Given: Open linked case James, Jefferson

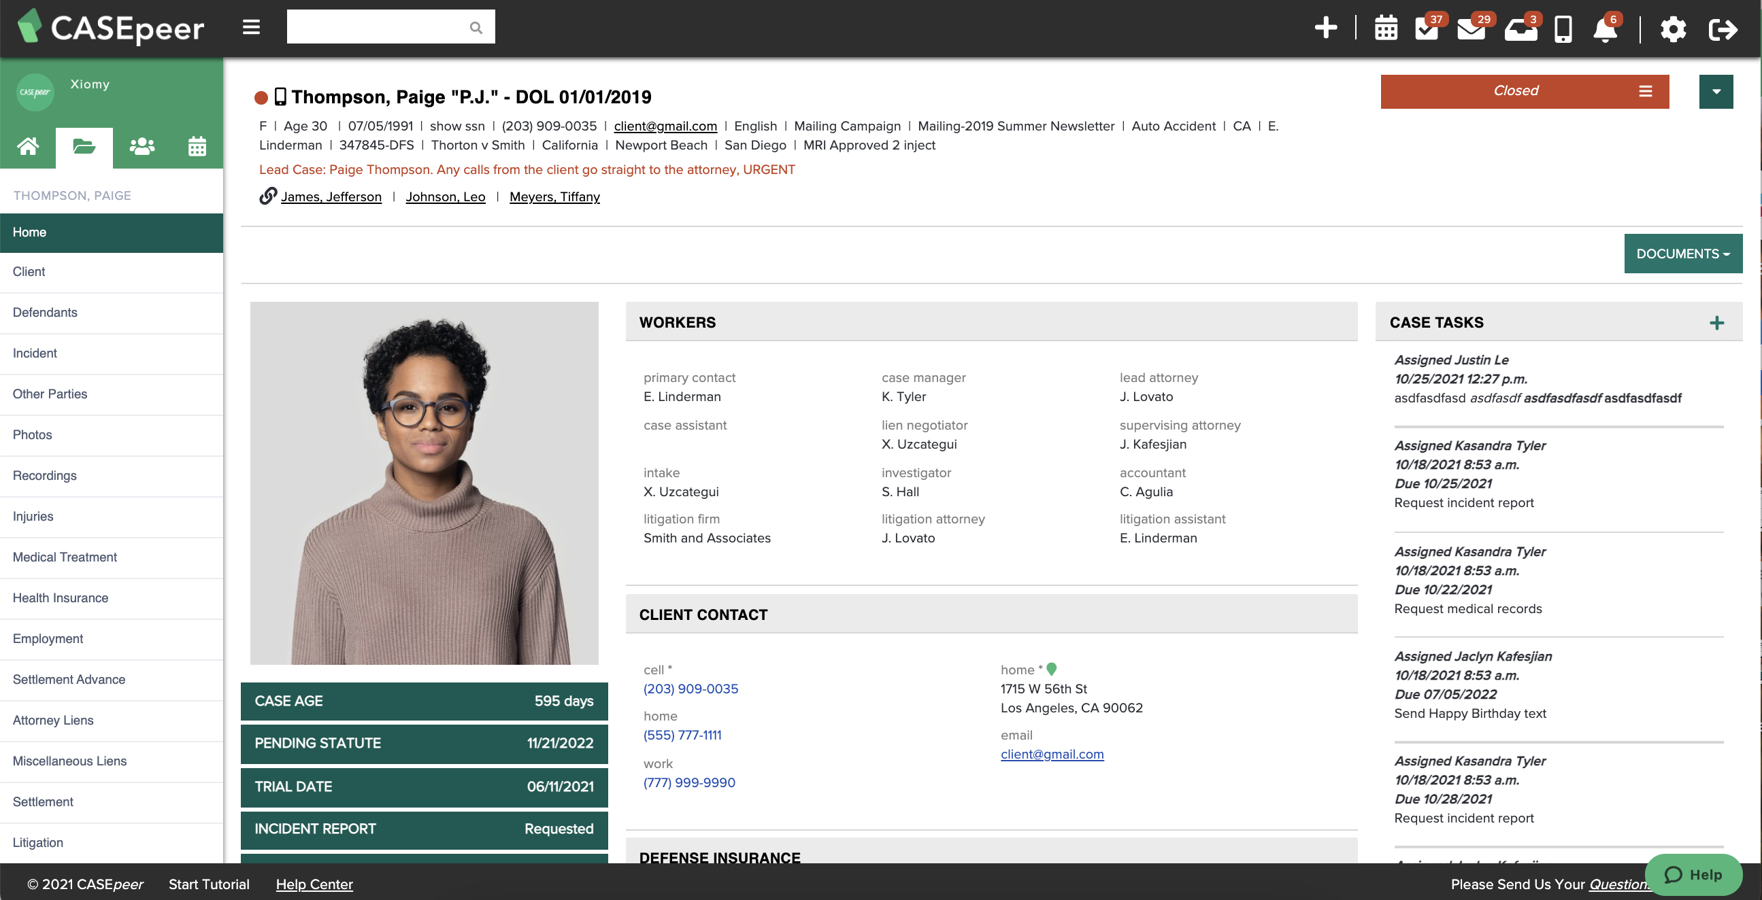Looking at the screenshot, I should (x=331, y=197).
